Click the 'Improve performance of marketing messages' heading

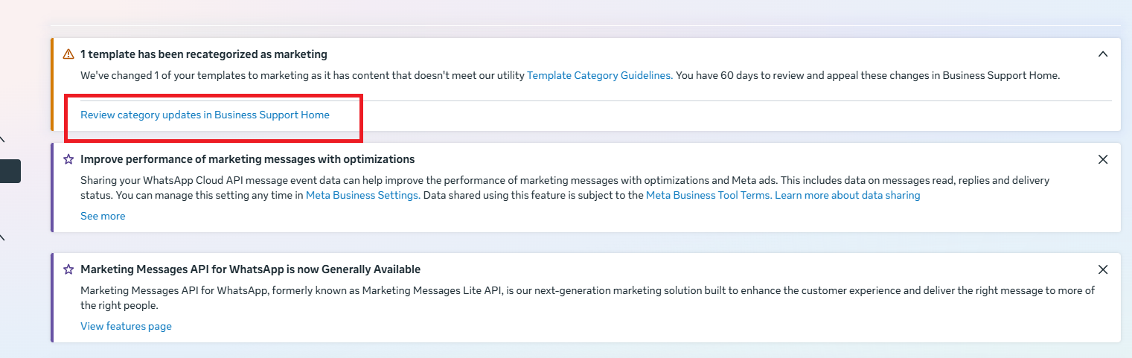coord(247,159)
